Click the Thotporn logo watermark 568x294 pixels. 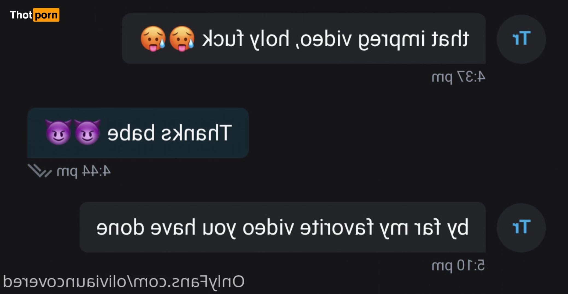pos(34,15)
